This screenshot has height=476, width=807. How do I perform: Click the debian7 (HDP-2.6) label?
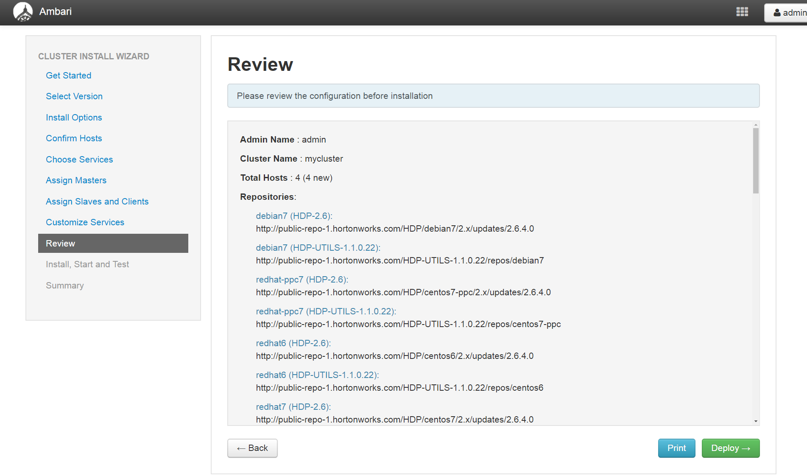tap(294, 216)
